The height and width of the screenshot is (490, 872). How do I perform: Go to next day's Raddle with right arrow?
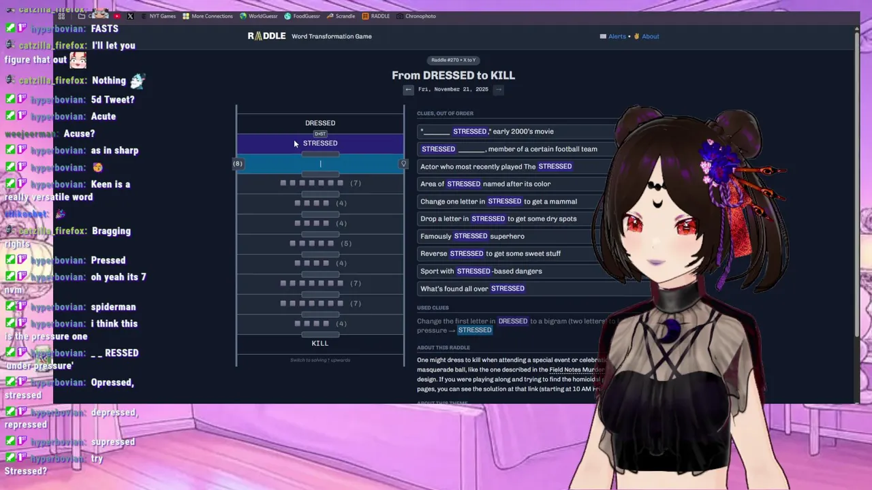click(498, 89)
